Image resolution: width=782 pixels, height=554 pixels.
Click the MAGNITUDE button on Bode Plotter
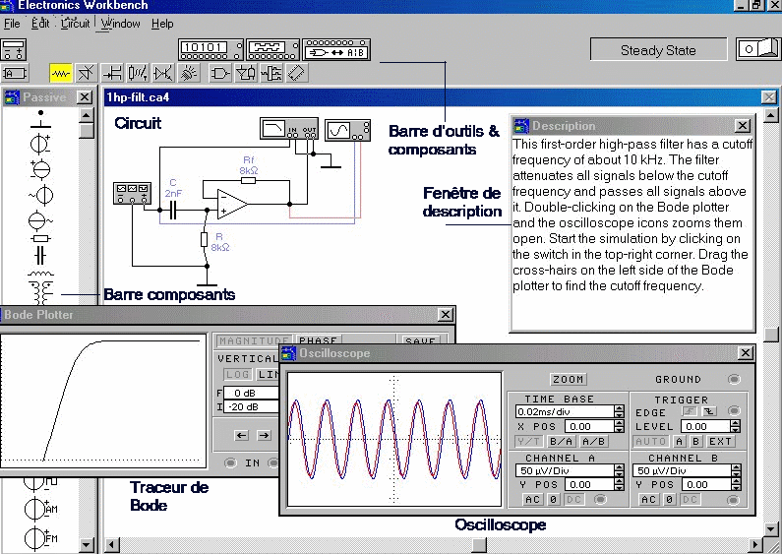point(255,339)
